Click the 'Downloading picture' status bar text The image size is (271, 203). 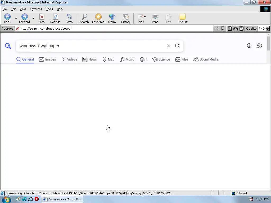[89, 193]
